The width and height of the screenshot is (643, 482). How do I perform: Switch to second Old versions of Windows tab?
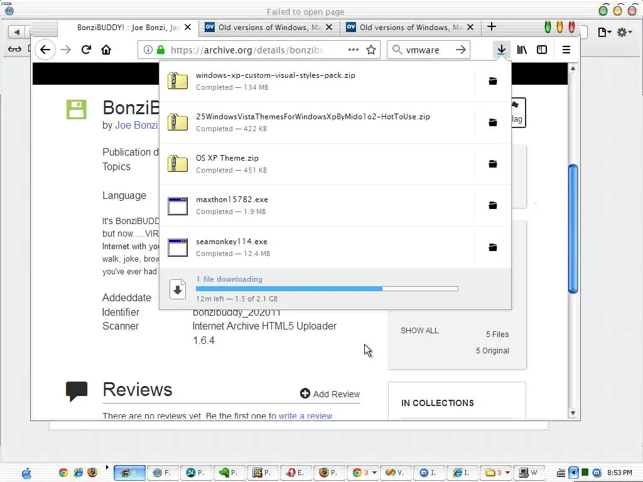[x=411, y=28]
